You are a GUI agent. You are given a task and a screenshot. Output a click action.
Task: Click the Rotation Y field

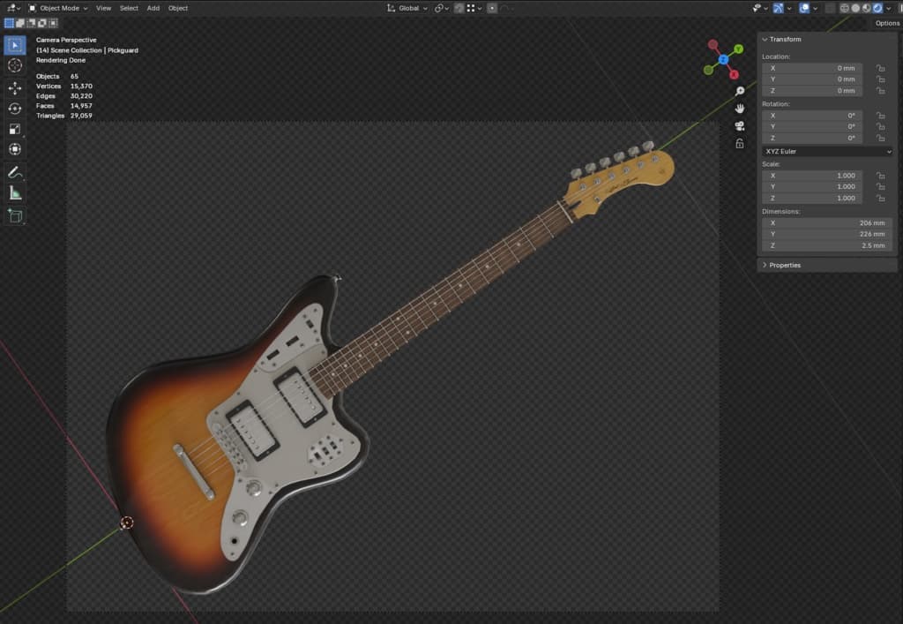point(812,126)
